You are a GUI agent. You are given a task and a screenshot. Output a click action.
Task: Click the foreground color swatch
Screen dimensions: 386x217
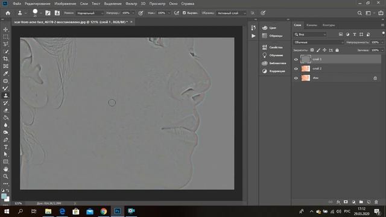(4, 197)
